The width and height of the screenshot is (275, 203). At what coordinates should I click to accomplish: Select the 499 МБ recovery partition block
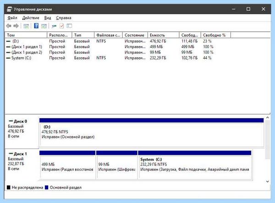[x=67, y=165]
